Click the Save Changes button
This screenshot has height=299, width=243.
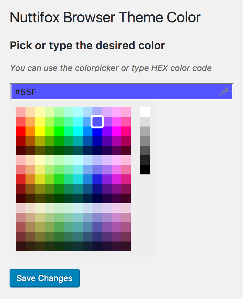pyautogui.click(x=45, y=278)
